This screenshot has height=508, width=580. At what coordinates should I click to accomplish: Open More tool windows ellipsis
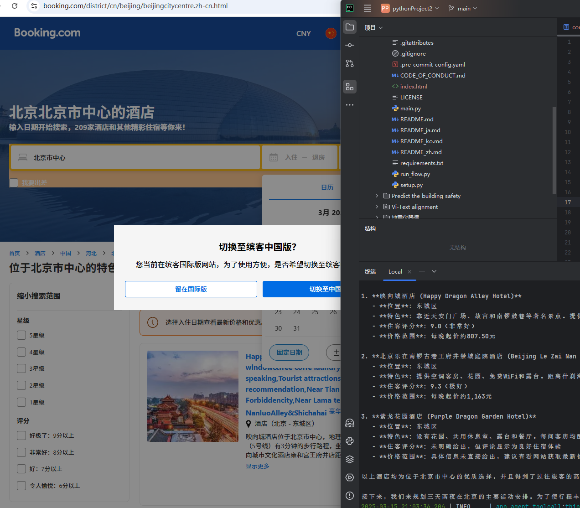[x=350, y=105]
